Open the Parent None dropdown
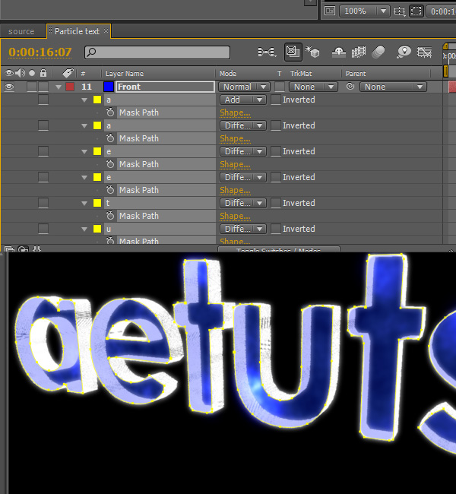 coord(393,87)
